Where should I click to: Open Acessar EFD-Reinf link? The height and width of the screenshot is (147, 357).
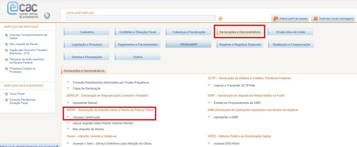pos(227,144)
